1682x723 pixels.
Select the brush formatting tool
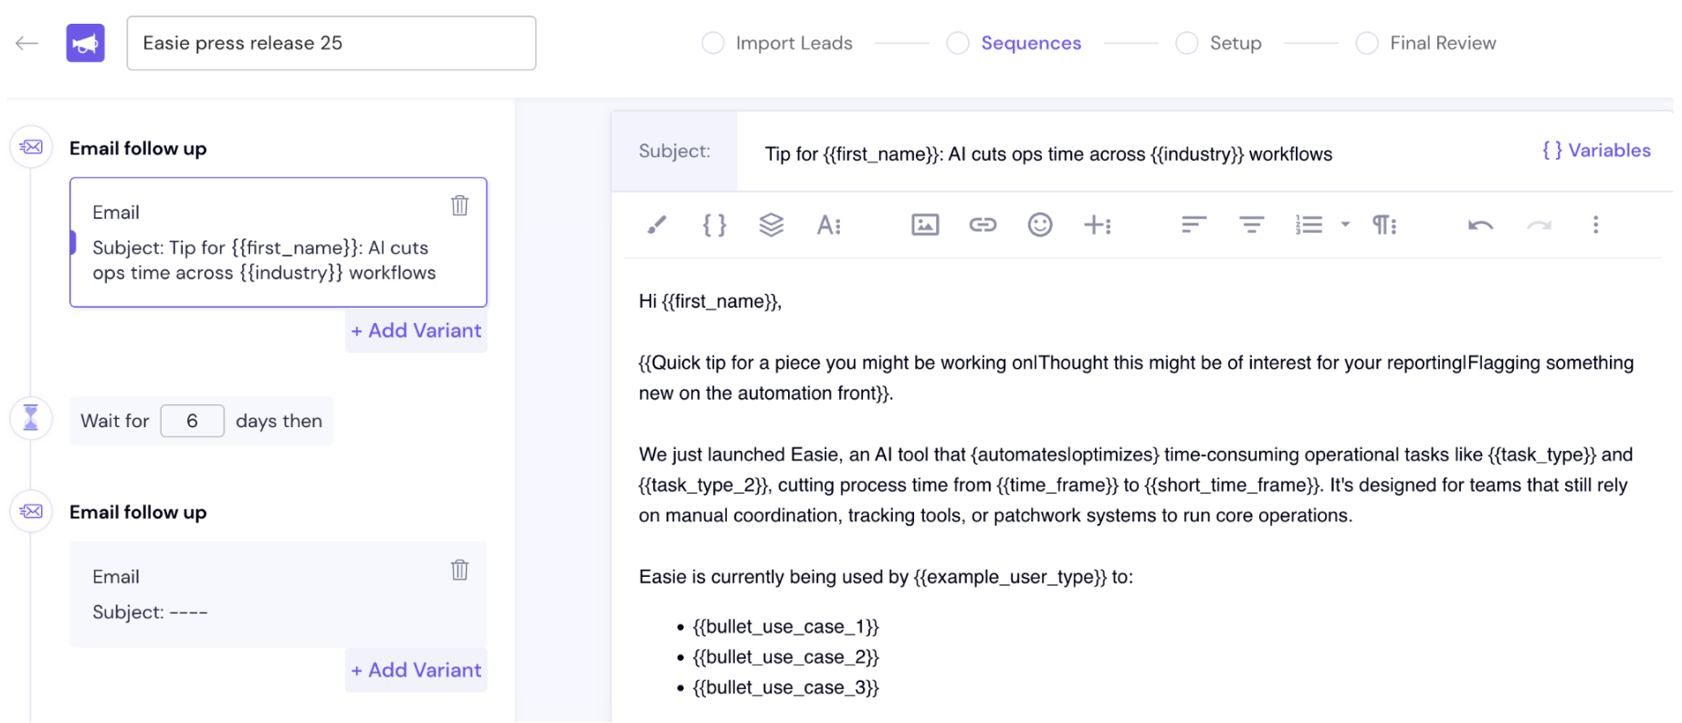657,225
